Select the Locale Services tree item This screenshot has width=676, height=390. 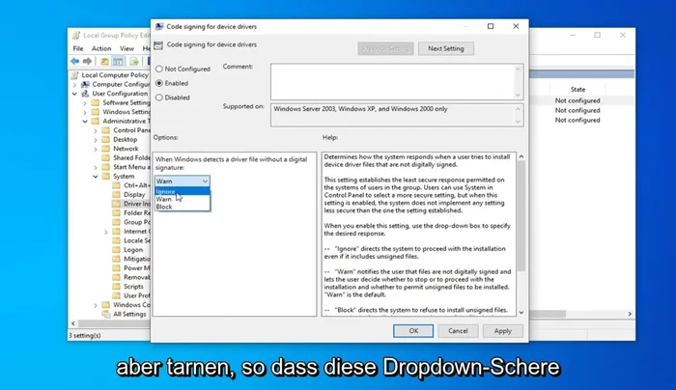(137, 240)
